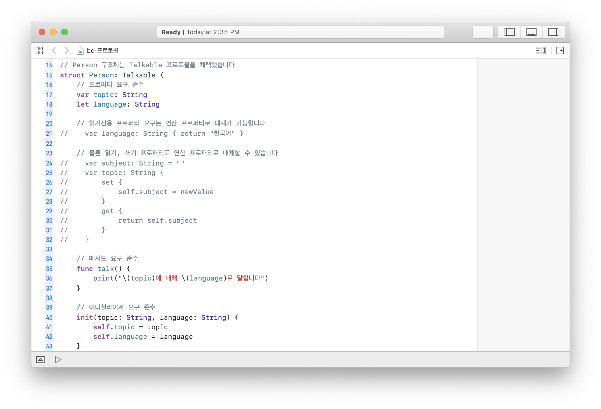Screen dimensions: 601x409
Task: Click the Talkable protocol name in code
Action: pyautogui.click(x=139, y=75)
